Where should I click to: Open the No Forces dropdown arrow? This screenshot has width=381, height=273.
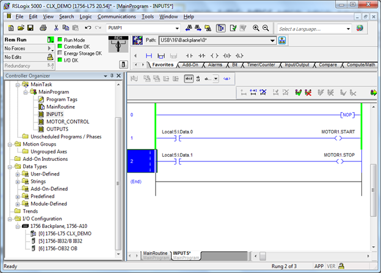[x=51, y=49]
